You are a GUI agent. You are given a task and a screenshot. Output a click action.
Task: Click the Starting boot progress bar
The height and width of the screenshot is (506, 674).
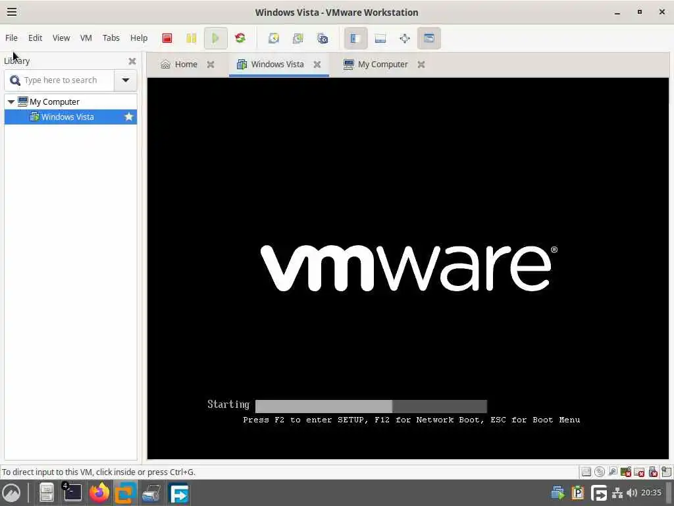pos(371,406)
